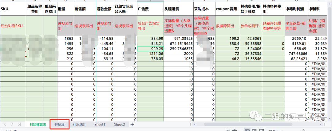Screen dimensions: 332x131
Task: Select the 退款金额 header cell
Action: 105,9
